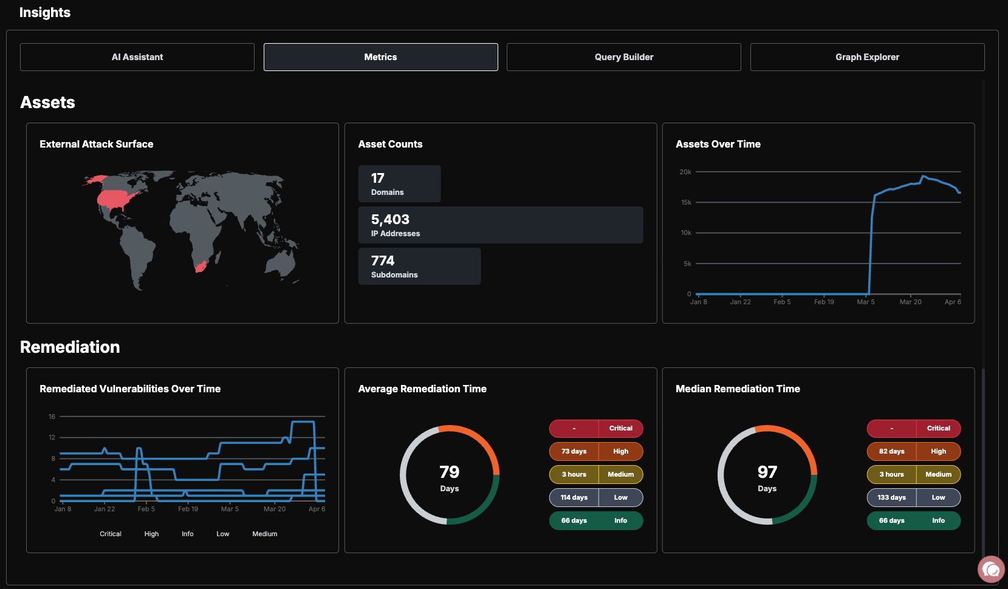This screenshot has width=1008, height=589.
Task: Switch to the AI Assistant tab
Action: click(137, 57)
